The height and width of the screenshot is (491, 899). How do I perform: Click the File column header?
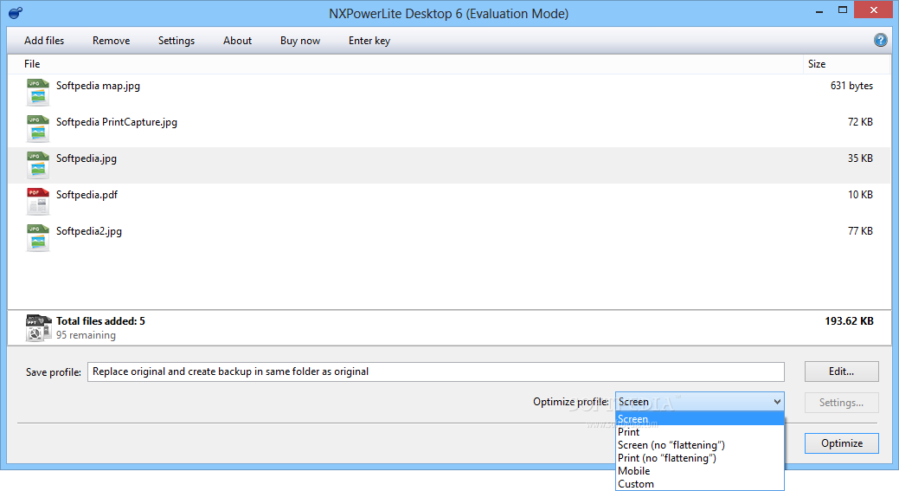click(32, 64)
